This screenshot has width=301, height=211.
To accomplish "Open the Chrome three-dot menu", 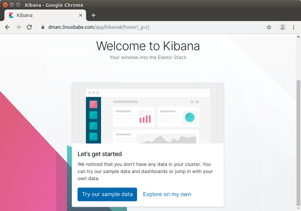I will coord(294,27).
